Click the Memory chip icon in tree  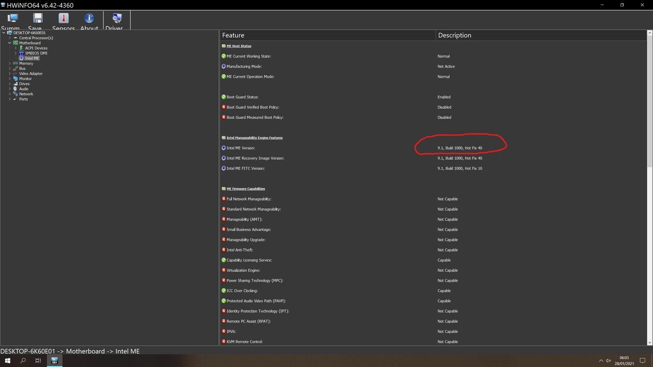point(15,63)
